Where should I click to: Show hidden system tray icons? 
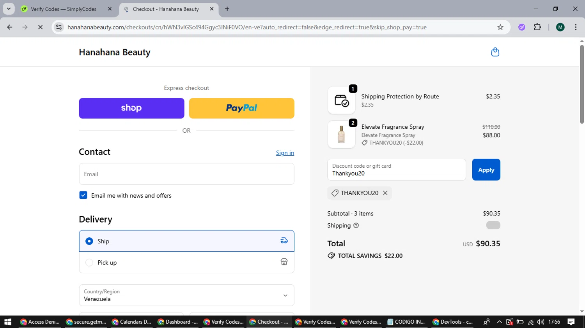coord(499,322)
